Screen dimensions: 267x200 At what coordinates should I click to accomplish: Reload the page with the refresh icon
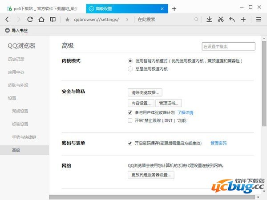click(30, 19)
